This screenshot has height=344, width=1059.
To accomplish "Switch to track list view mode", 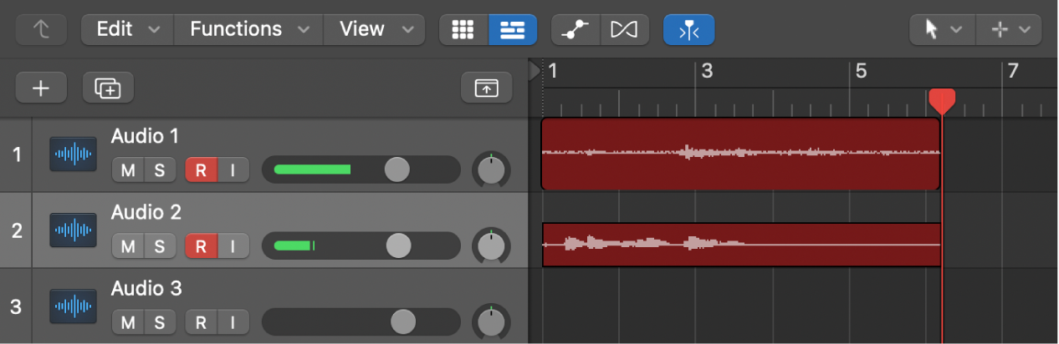I will [514, 29].
